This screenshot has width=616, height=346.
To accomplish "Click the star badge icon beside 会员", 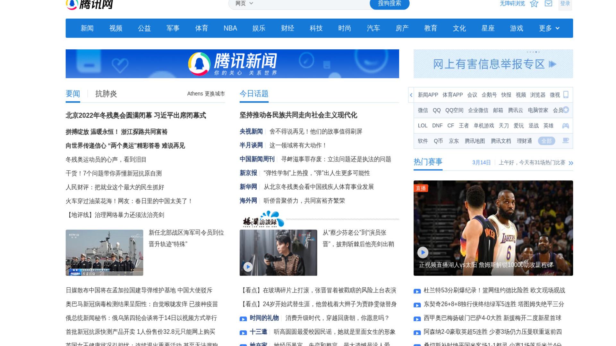I will point(566,110).
